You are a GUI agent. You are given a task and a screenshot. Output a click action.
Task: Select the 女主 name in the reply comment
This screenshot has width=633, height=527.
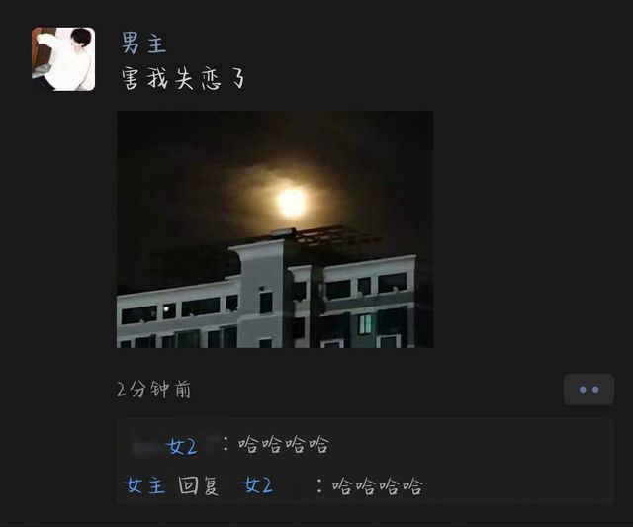click(145, 485)
